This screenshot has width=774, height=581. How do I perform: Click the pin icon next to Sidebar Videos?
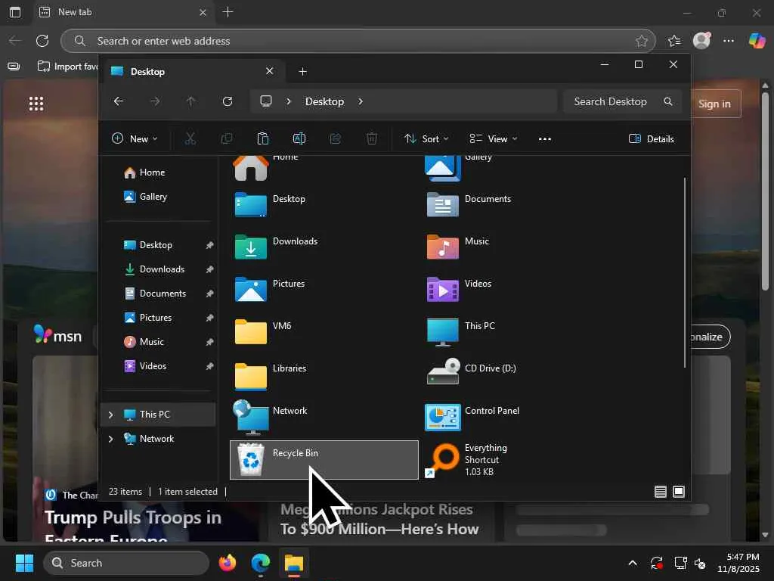209,366
